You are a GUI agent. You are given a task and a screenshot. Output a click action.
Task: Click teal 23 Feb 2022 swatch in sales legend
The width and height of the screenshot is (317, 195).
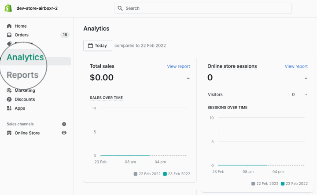165,174
